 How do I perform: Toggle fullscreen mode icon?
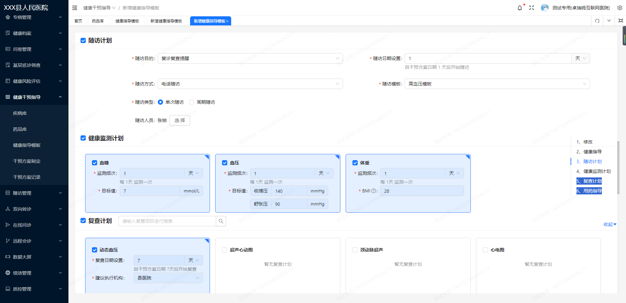(531, 8)
